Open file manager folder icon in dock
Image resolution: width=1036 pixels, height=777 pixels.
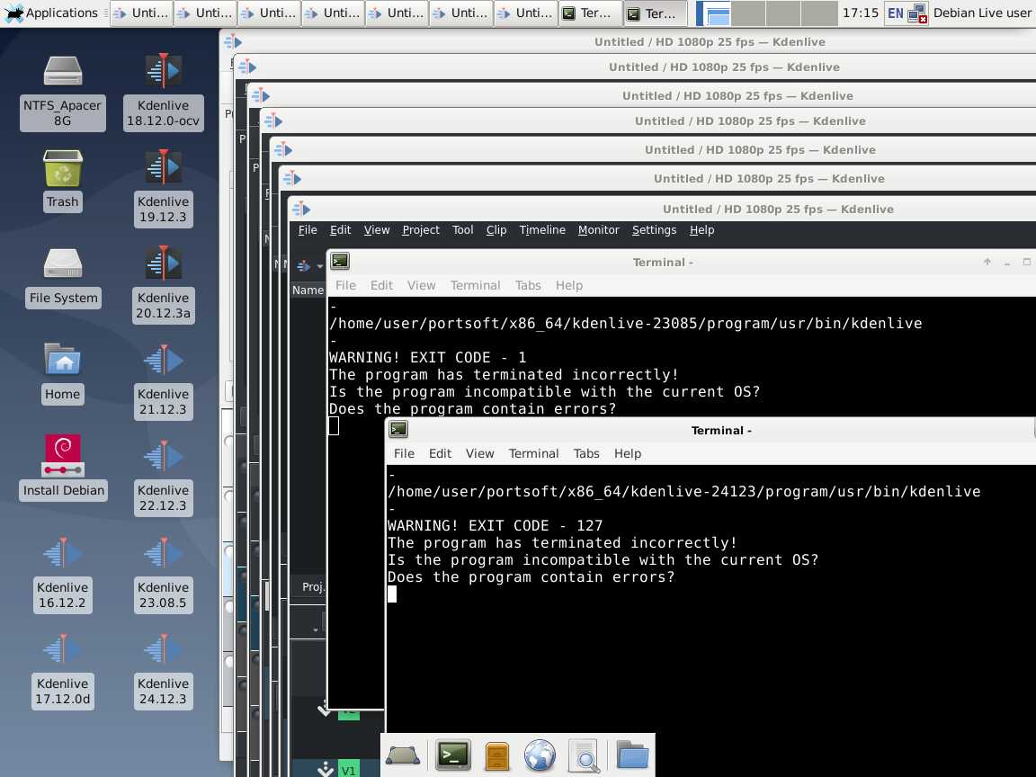(x=632, y=755)
